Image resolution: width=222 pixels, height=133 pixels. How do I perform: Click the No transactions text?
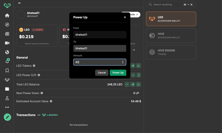[x=79, y=125]
